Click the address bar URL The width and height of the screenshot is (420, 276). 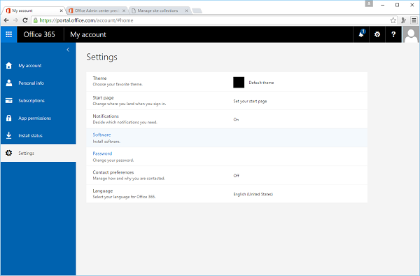pos(86,20)
